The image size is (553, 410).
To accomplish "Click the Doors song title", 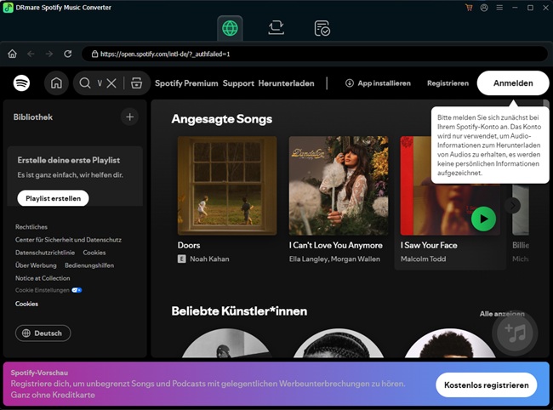I will pos(189,245).
